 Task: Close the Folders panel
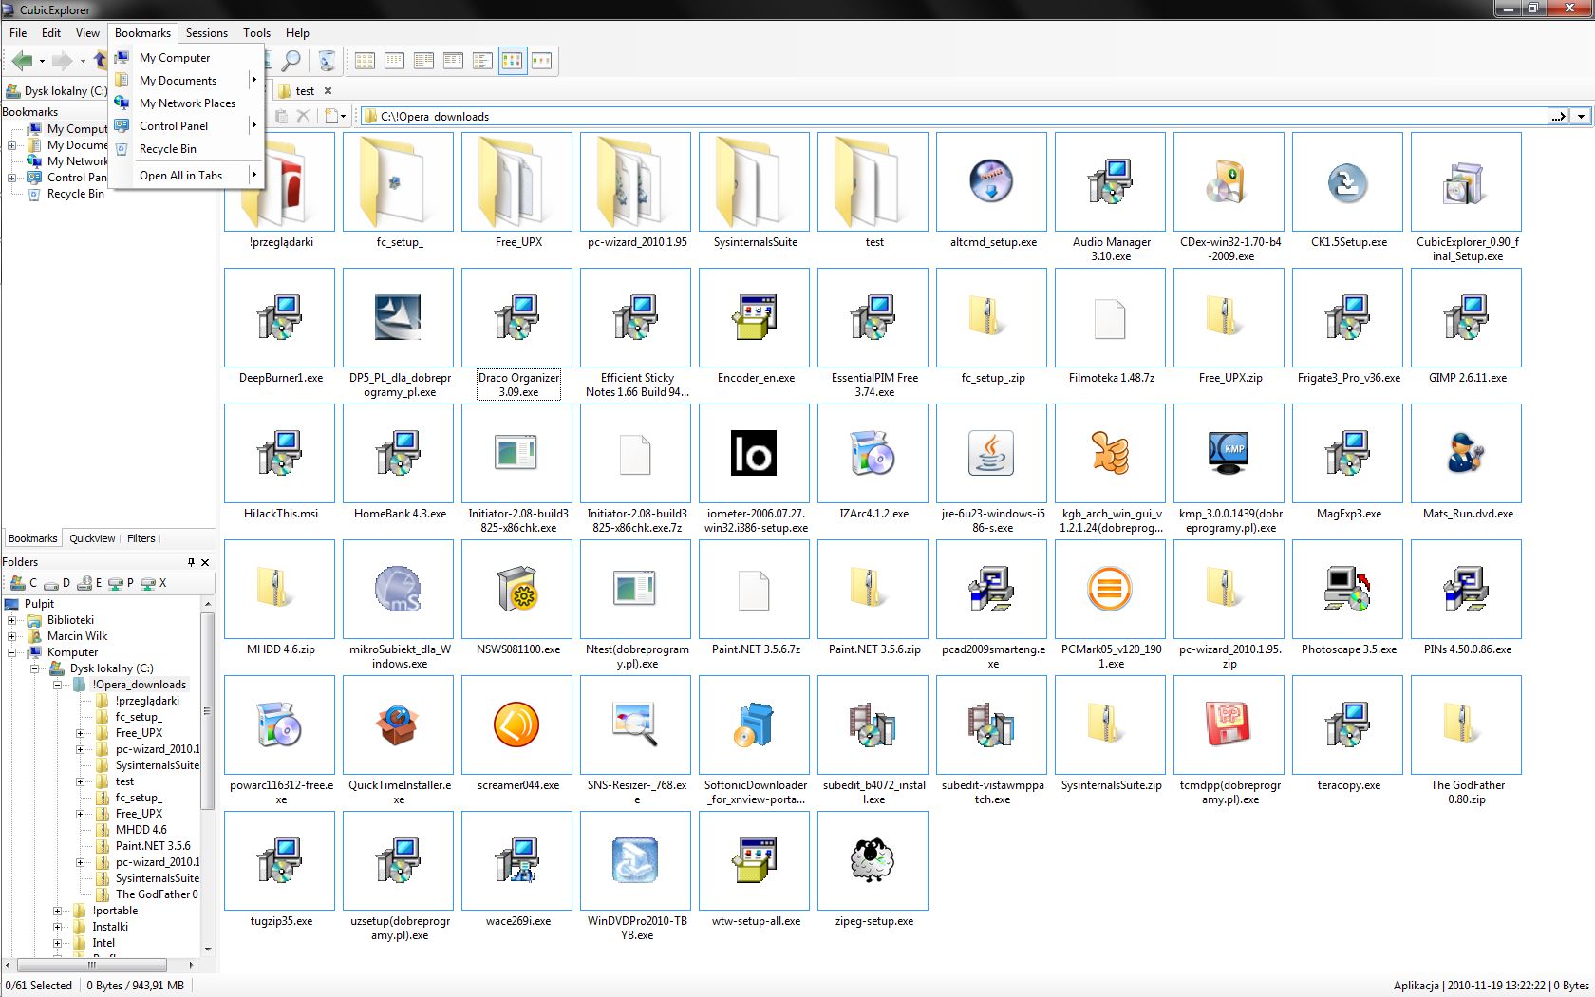click(205, 562)
